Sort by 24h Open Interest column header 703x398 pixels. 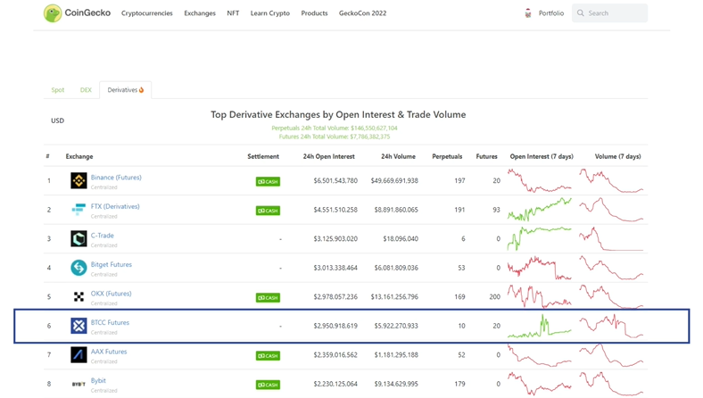pyautogui.click(x=328, y=156)
